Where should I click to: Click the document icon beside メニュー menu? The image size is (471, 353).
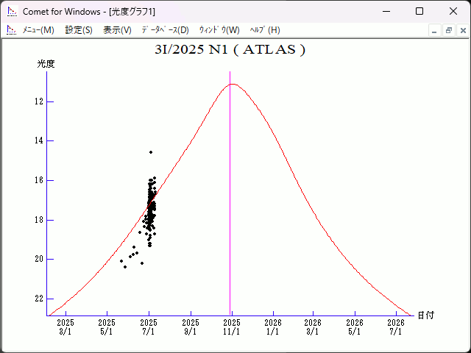[x=12, y=30]
